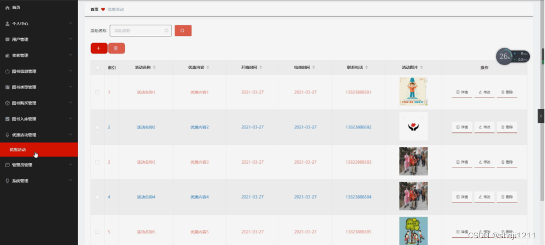Sort by 结束时间 column arrows
Screen dimensions: 545x245
(314, 67)
